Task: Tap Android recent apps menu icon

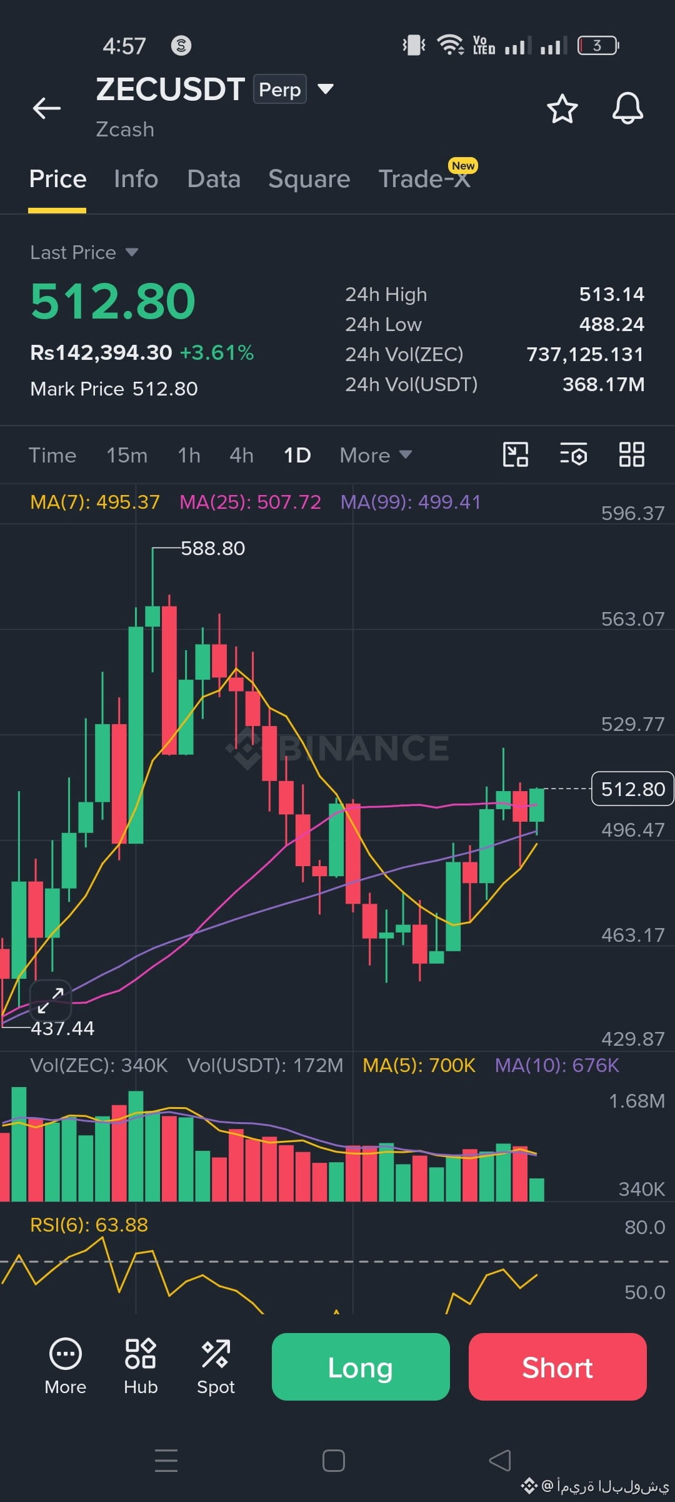Action: point(166,1461)
